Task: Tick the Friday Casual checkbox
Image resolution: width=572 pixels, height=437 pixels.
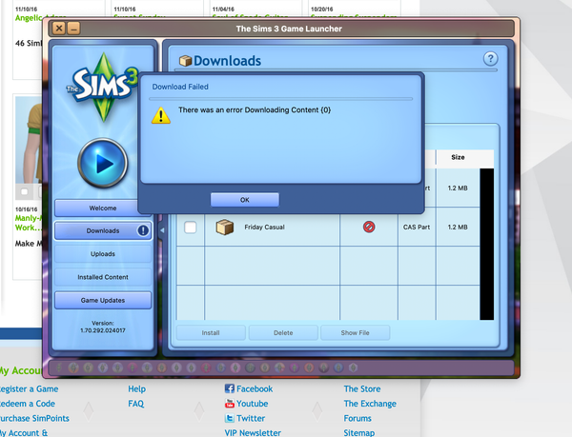Action: pyautogui.click(x=190, y=228)
